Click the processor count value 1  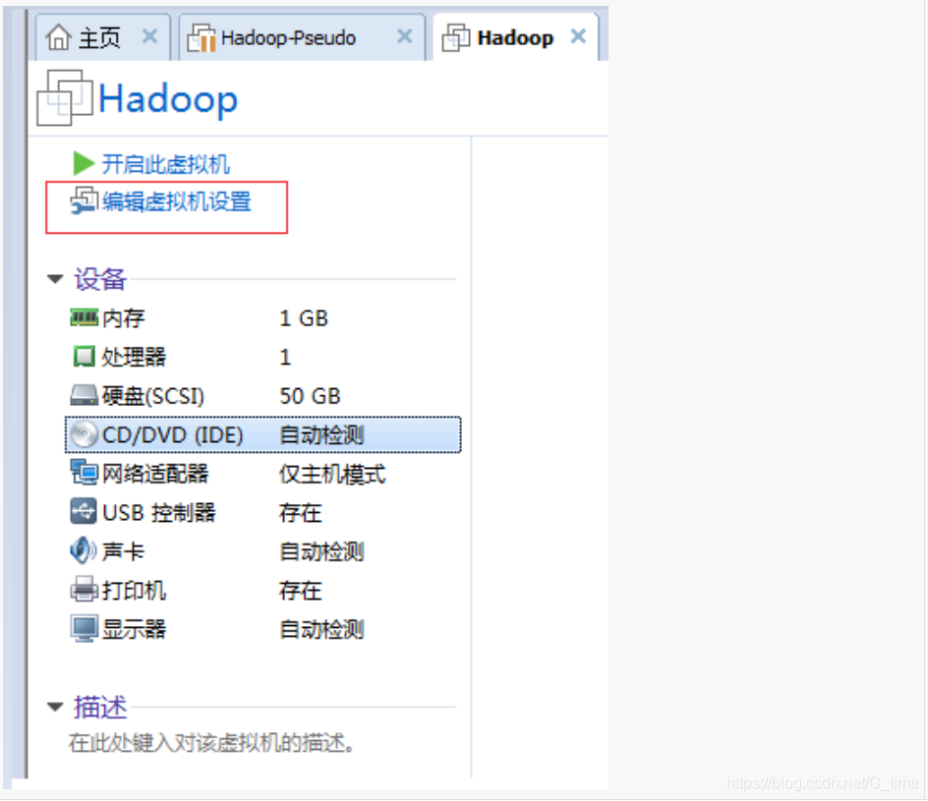coord(285,357)
